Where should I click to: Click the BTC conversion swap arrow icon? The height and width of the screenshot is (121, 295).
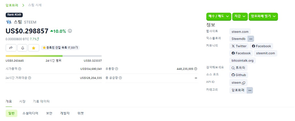pyautogui.click(x=38, y=39)
